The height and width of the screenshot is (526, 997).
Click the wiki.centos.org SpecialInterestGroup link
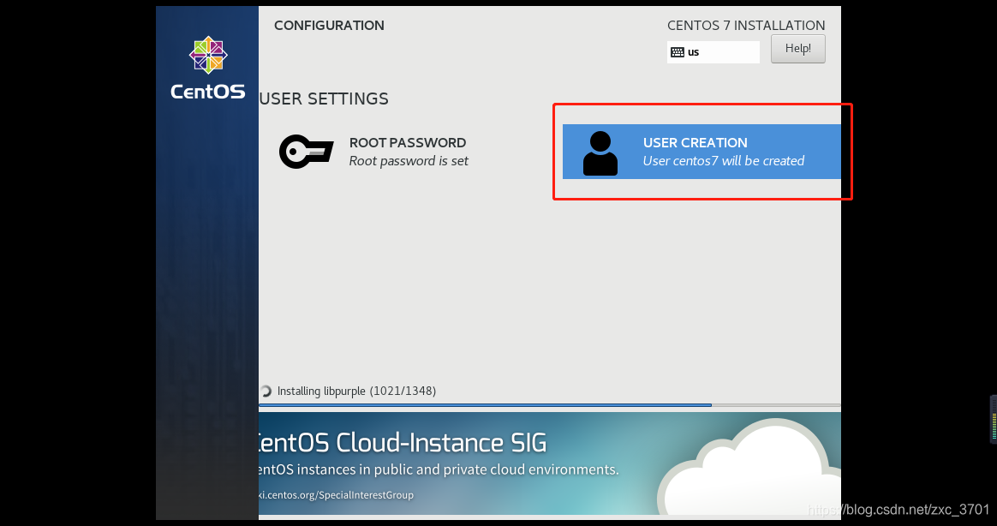336,495
